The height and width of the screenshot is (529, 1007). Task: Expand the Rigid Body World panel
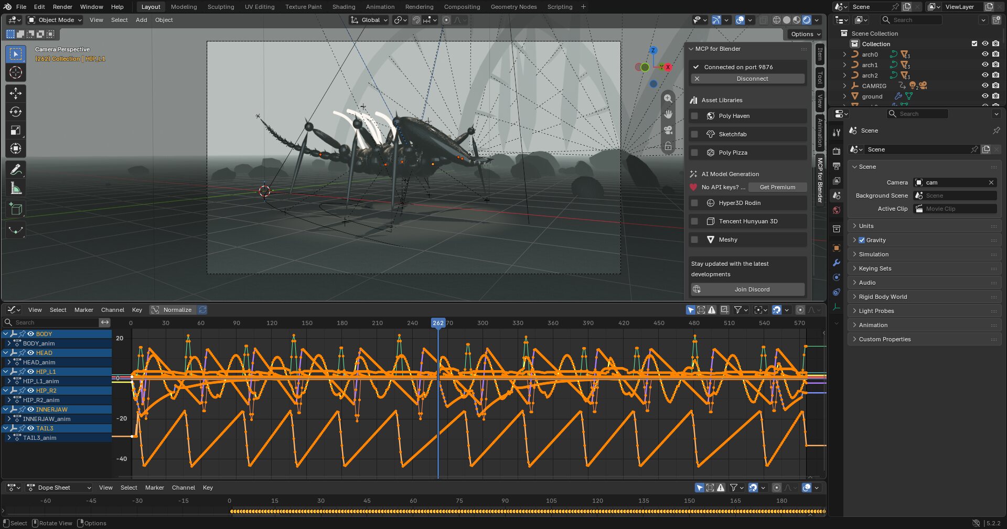924,297
